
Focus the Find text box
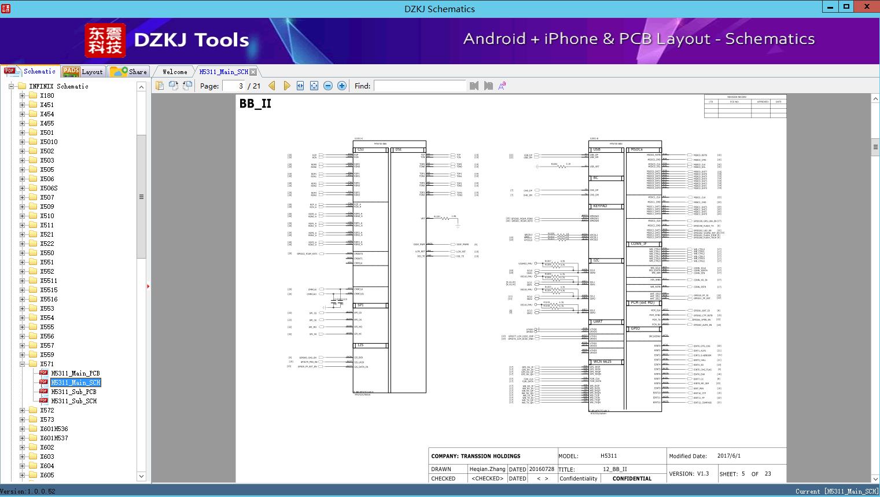(x=420, y=86)
